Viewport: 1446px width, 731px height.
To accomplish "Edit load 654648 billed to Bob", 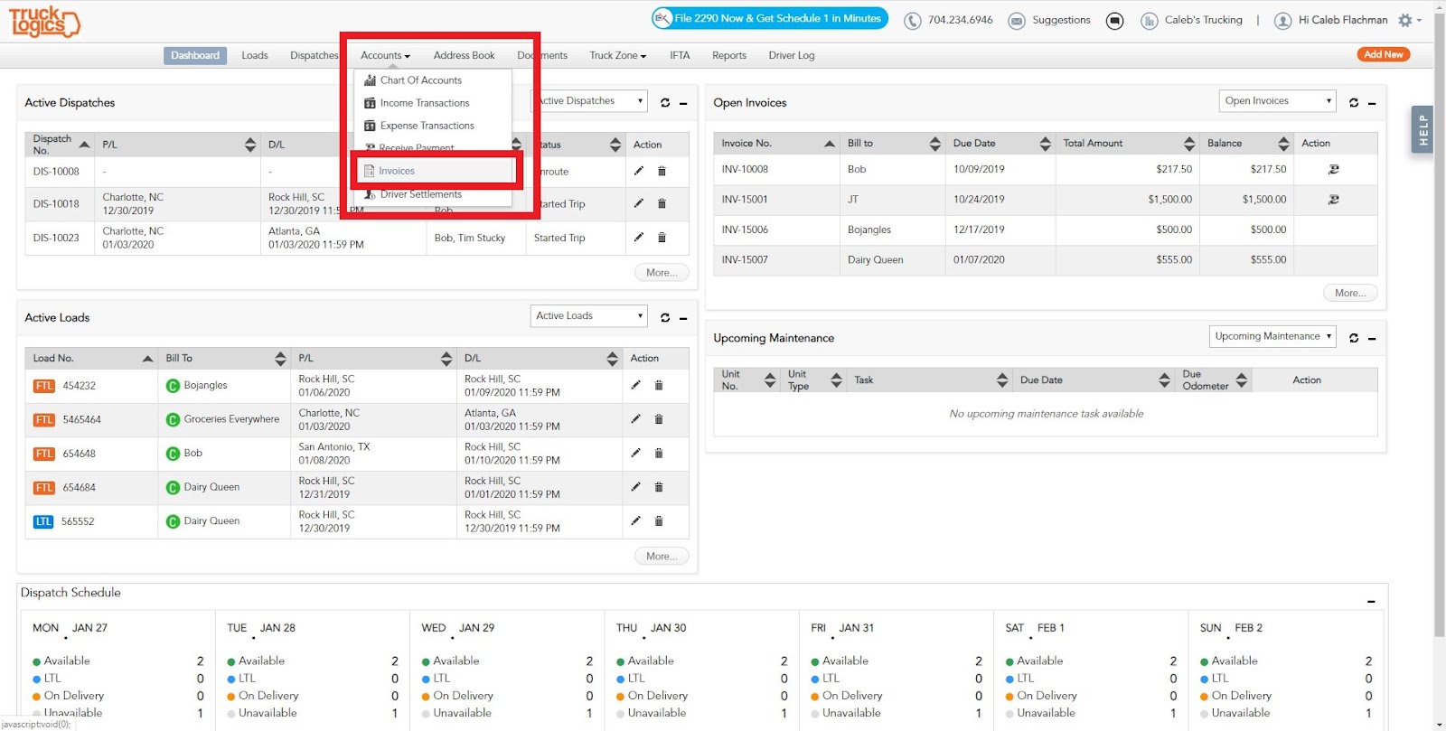I will tap(636, 453).
